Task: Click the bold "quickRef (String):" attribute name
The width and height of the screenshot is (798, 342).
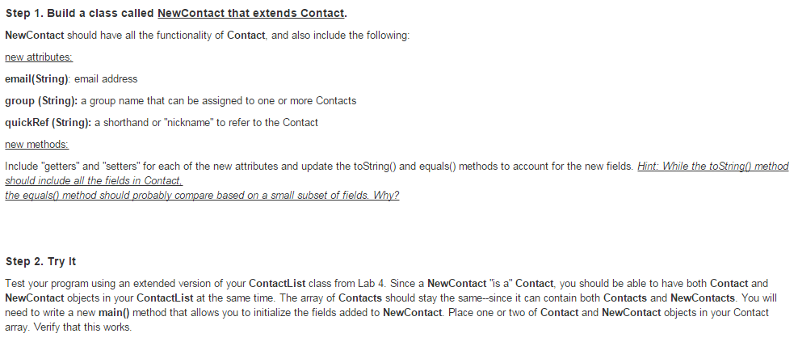Action: 48,123
